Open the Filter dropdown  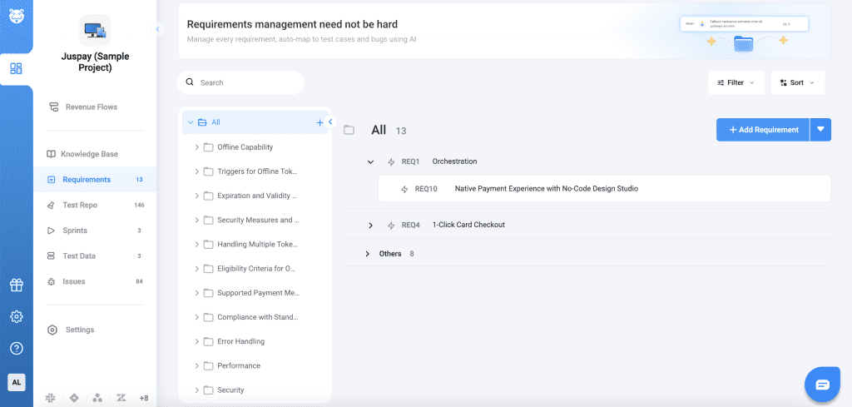736,82
